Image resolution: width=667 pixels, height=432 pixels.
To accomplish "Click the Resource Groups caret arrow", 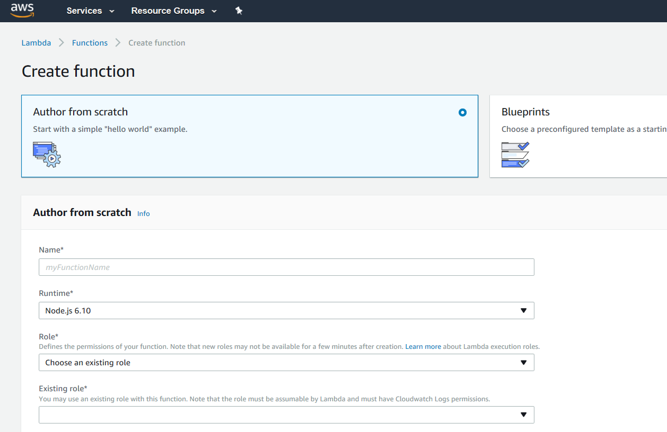I will (214, 11).
